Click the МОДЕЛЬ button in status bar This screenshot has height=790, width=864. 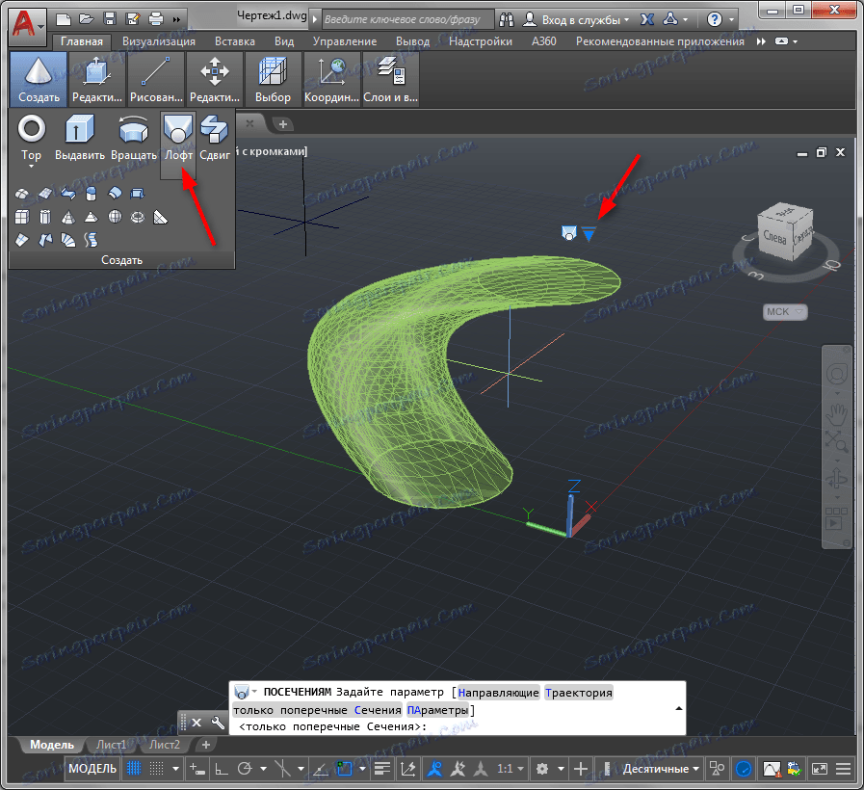[x=92, y=769]
